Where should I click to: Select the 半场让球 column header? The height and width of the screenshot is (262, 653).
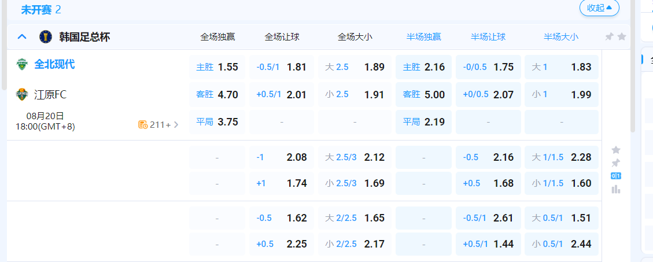pos(488,37)
